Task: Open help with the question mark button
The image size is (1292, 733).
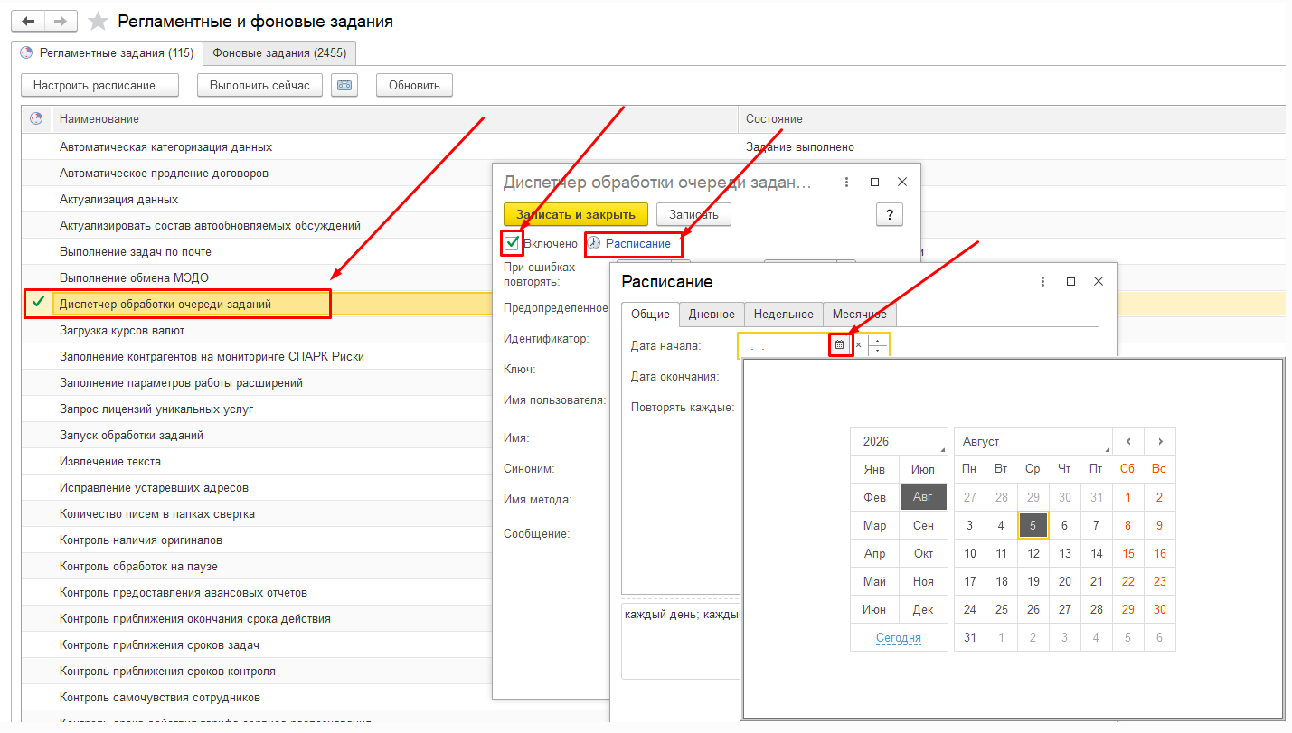Action: pos(890,214)
